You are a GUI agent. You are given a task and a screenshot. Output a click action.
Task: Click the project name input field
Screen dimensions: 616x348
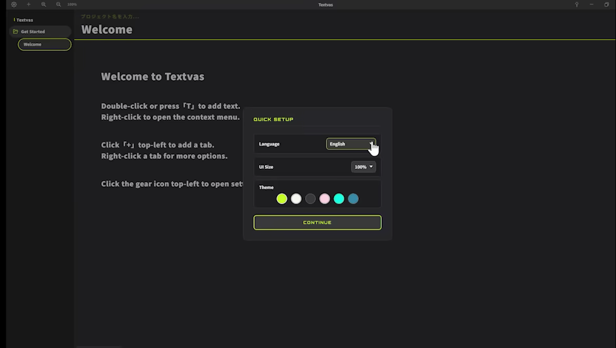(x=110, y=16)
